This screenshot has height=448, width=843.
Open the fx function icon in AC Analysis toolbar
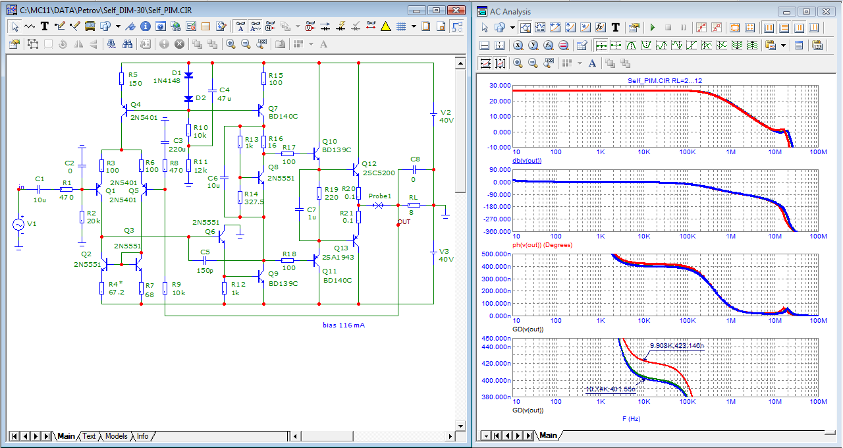[x=600, y=28]
